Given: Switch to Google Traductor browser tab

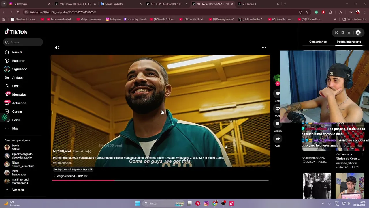Looking at the screenshot, I should pyautogui.click(x=121, y=4).
